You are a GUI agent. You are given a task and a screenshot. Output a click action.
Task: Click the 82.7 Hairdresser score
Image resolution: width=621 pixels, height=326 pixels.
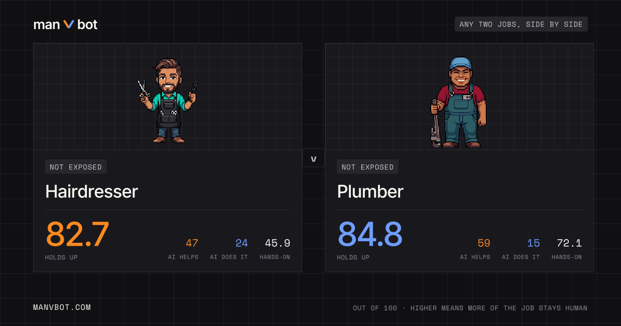(78, 234)
